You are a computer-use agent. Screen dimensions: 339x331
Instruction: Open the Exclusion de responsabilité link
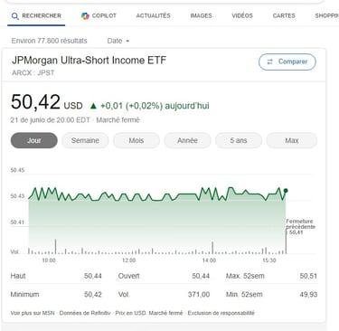pos(221,313)
